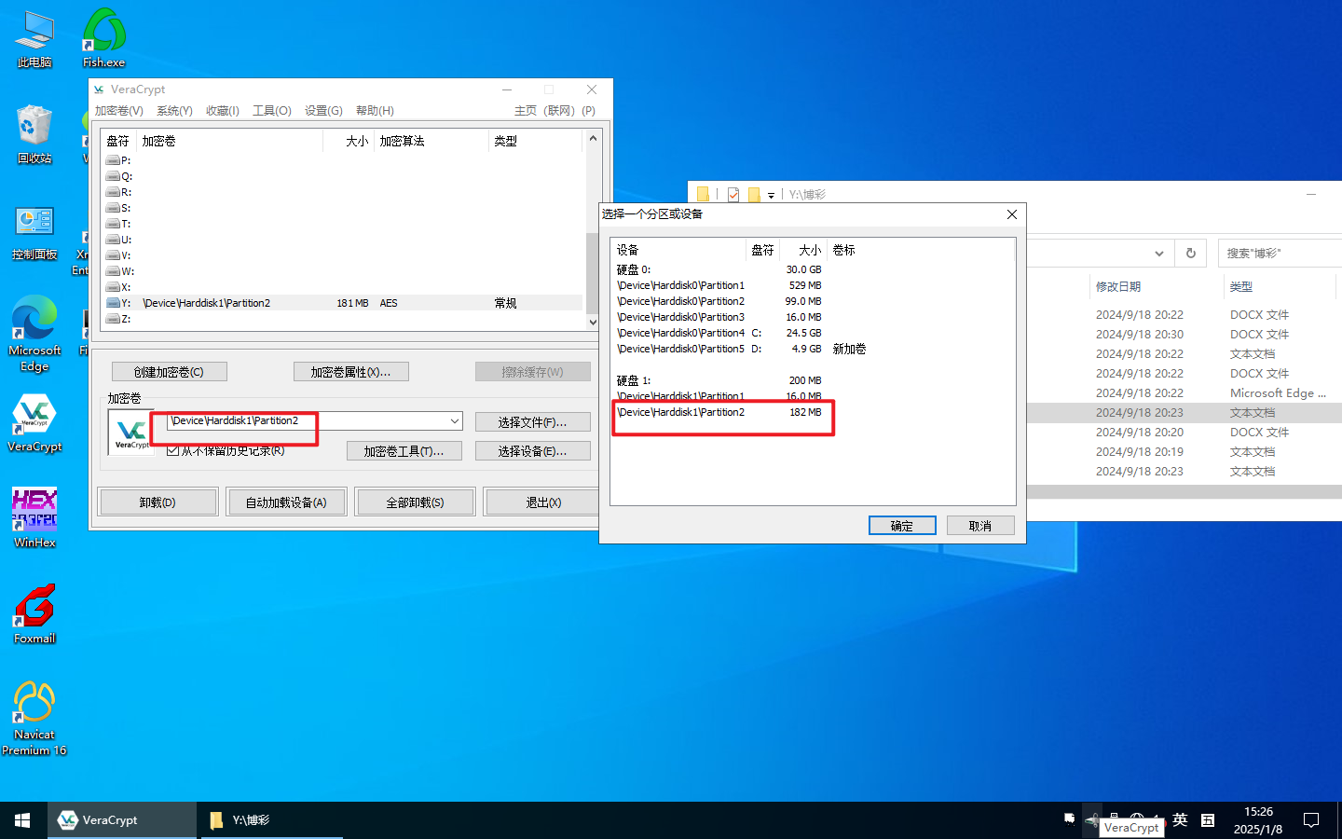
Task: Open 主页 (联网) (P) link
Action: 555,111
